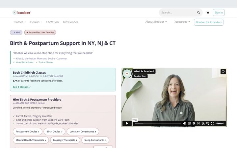Click the What is boober? video title
This screenshot has height=148, width=237.
point(144,71)
